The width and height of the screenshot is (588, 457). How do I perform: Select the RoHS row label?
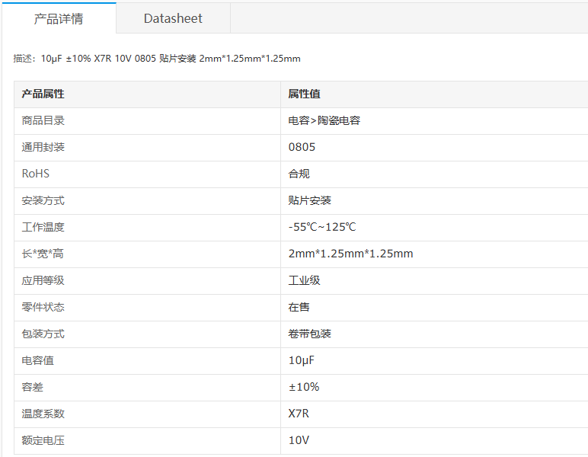pyautogui.click(x=35, y=174)
